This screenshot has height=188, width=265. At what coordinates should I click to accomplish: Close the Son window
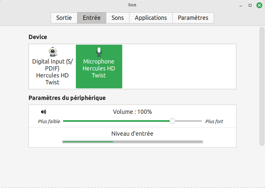259,5
